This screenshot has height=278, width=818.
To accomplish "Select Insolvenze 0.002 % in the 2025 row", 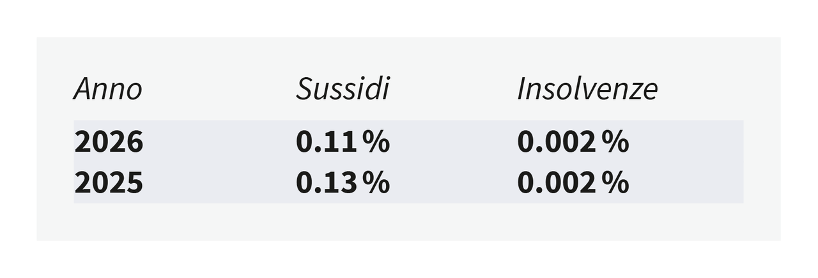I will point(573,183).
